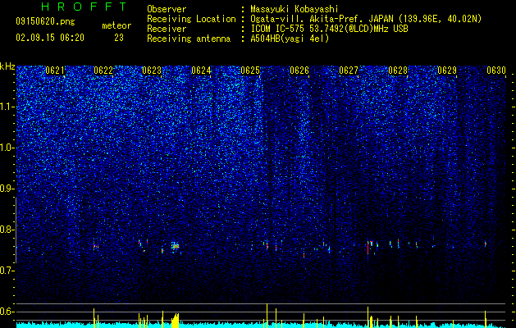Click the 0623 time marker
516x328 pixels.
click(152, 71)
